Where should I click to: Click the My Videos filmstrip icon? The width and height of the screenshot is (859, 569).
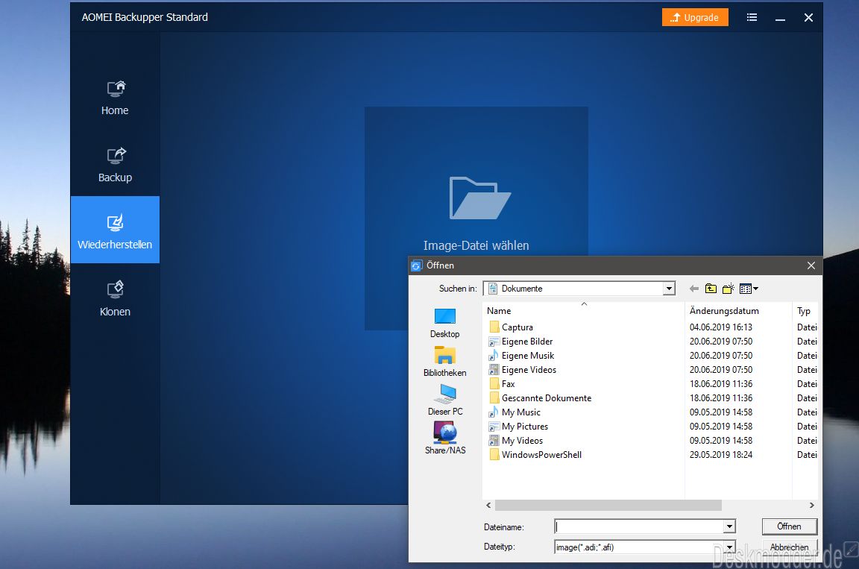(494, 441)
